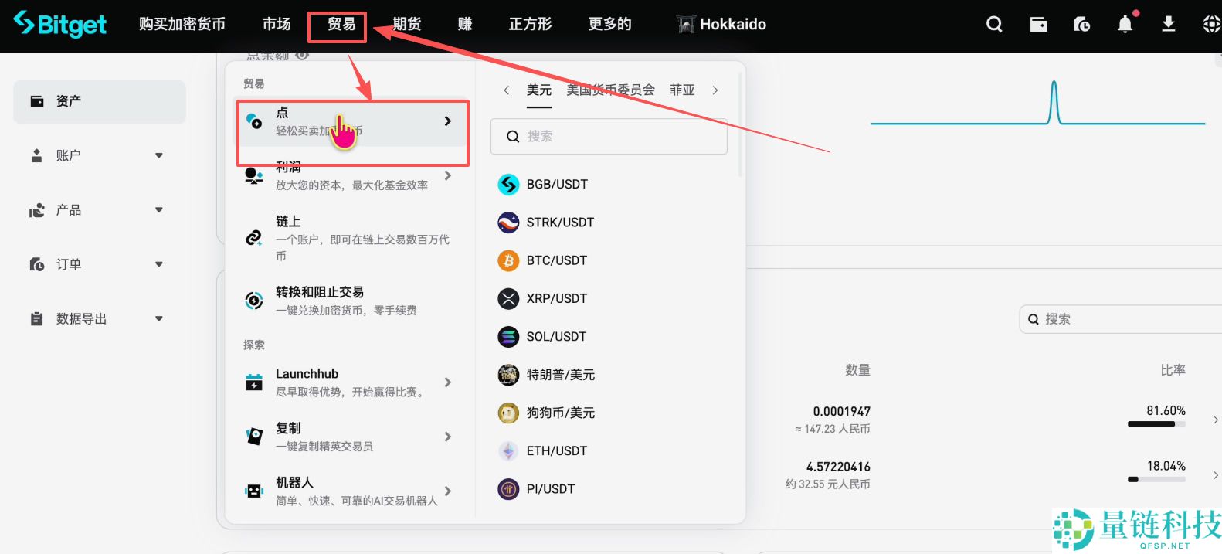1222x554 pixels.
Task: Open the XRP/USDT trading pair
Action: coord(557,298)
